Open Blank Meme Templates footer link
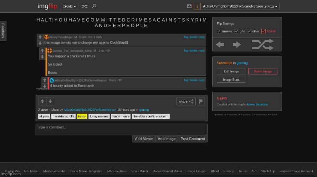Screen dimensions: 317x177 pyautogui.click(x=86, y=171)
